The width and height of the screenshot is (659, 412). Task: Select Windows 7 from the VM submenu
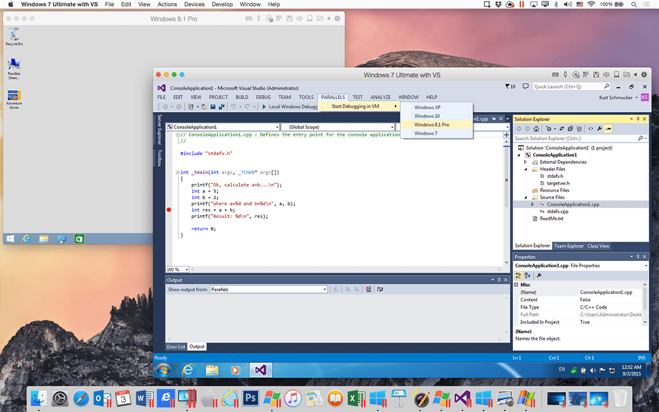[x=436, y=133]
